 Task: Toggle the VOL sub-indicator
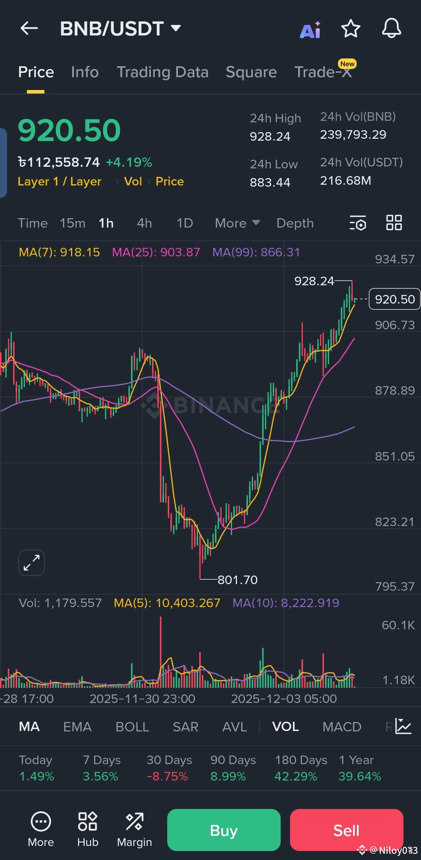point(285,727)
